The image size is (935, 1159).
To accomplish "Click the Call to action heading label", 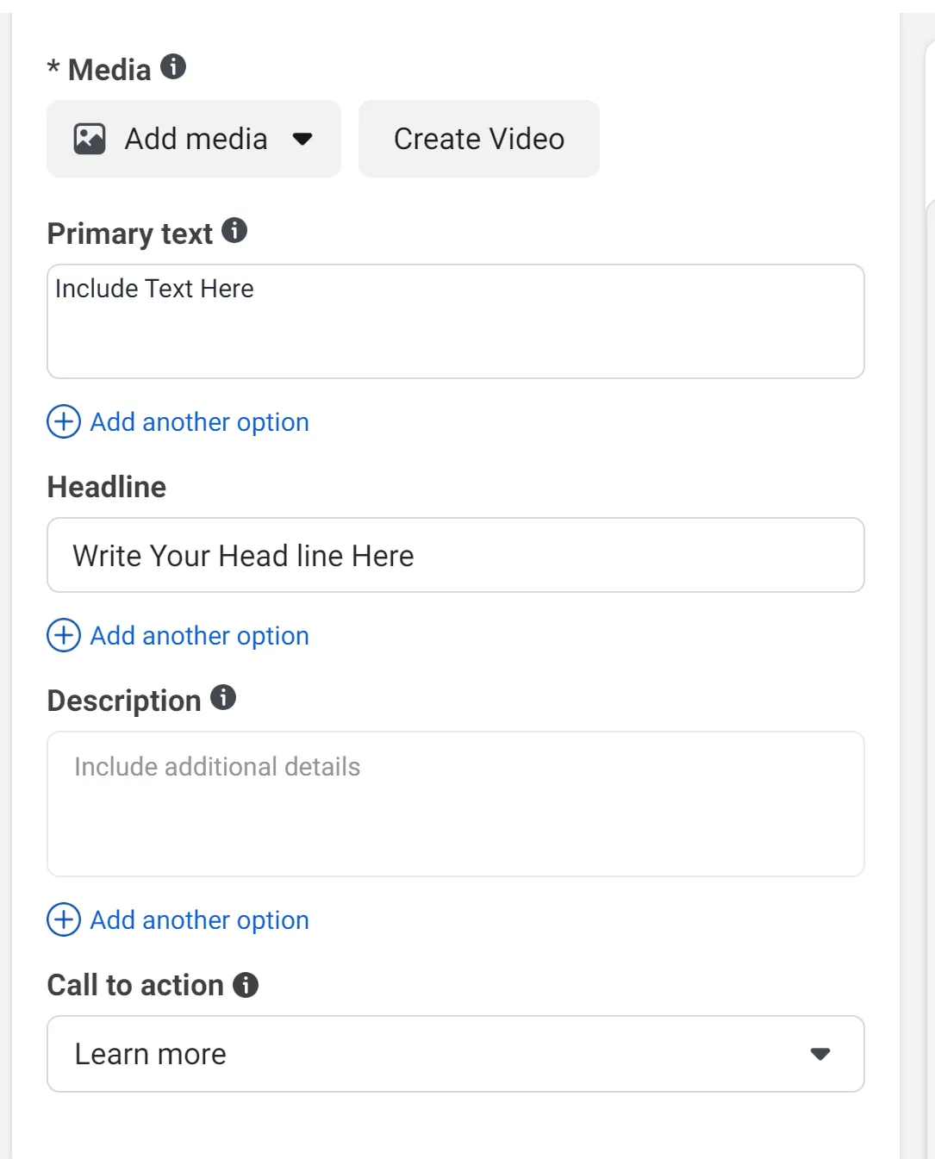I will tap(135, 985).
